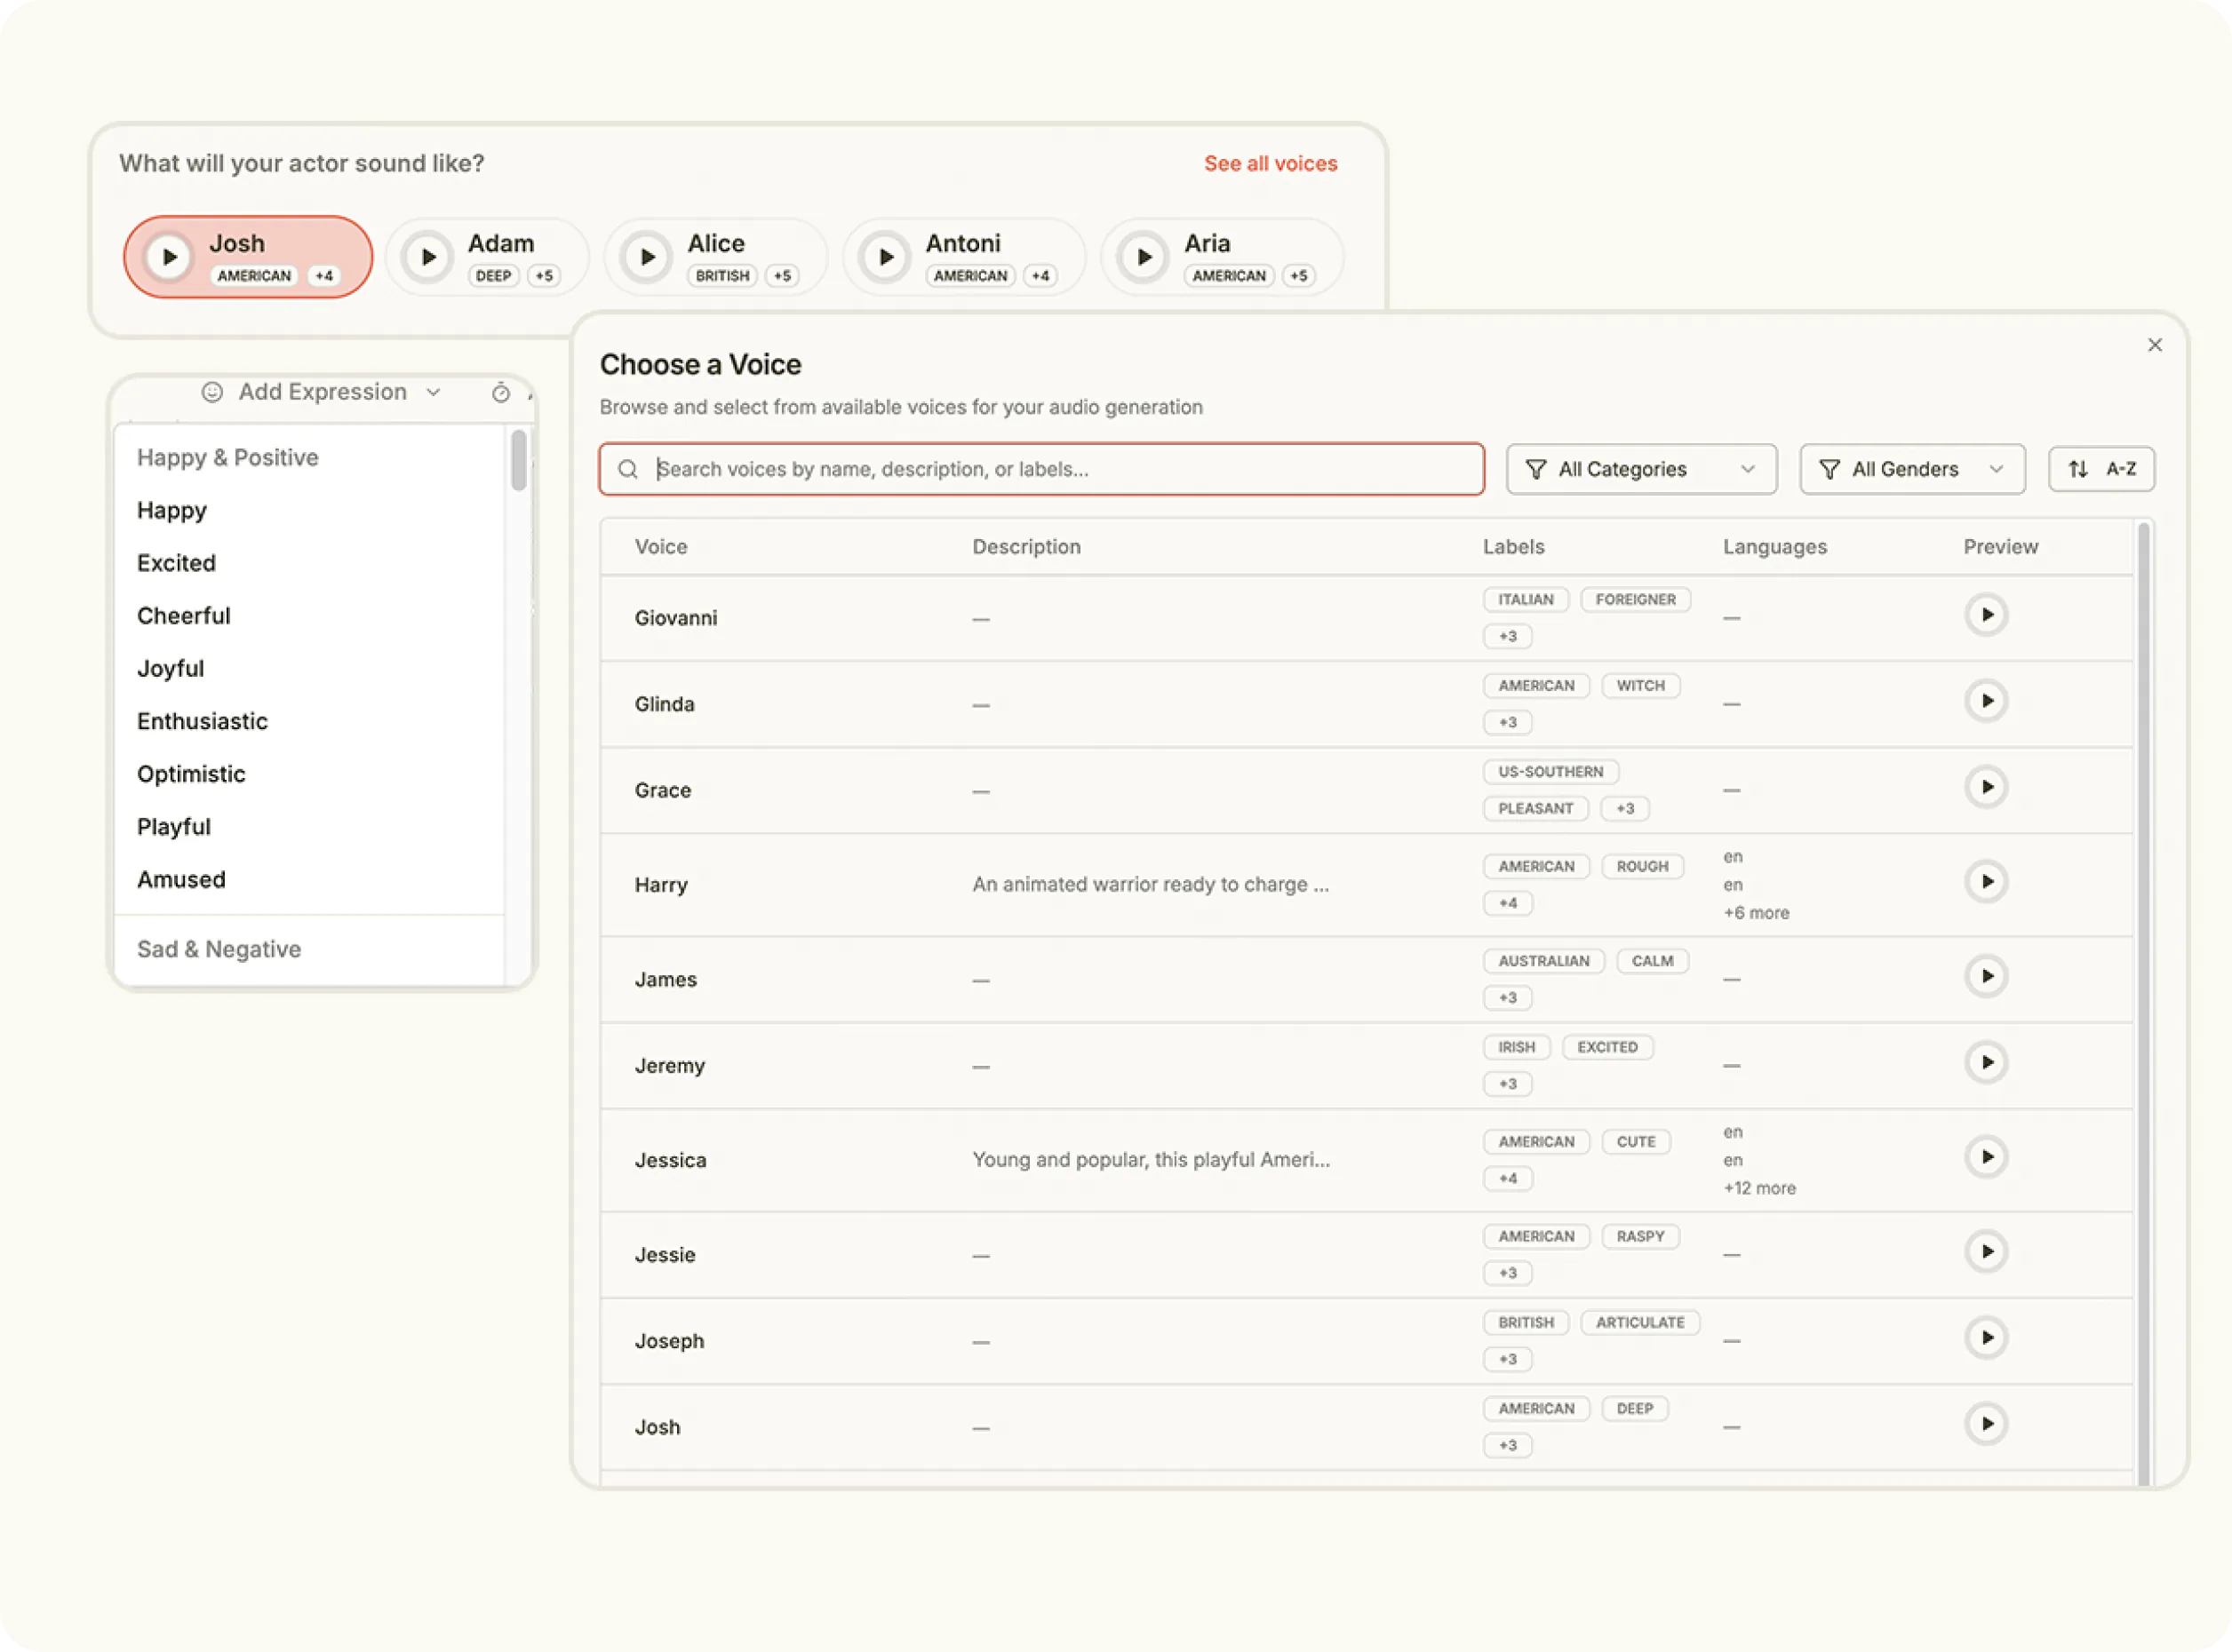Image resolution: width=2232 pixels, height=1652 pixels.
Task: Click the smiley icon in Add Expression
Action: pos(212,392)
